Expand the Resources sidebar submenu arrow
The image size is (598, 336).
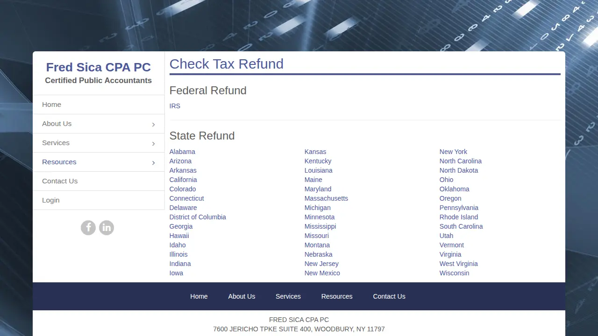pyautogui.click(x=153, y=163)
